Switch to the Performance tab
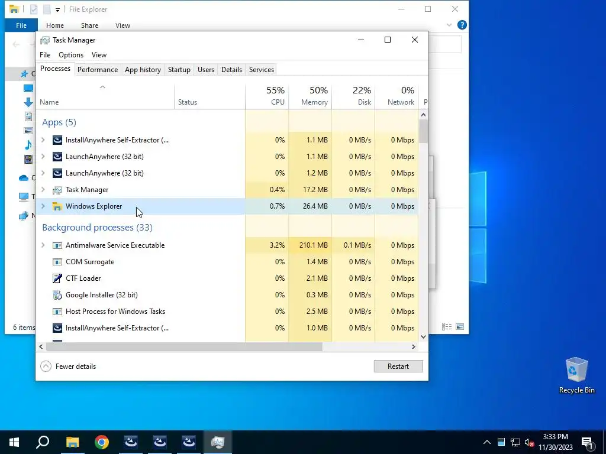This screenshot has height=454, width=606. point(98,70)
